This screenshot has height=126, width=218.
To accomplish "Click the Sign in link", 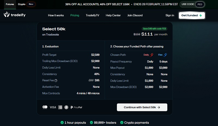I will (170, 15).
